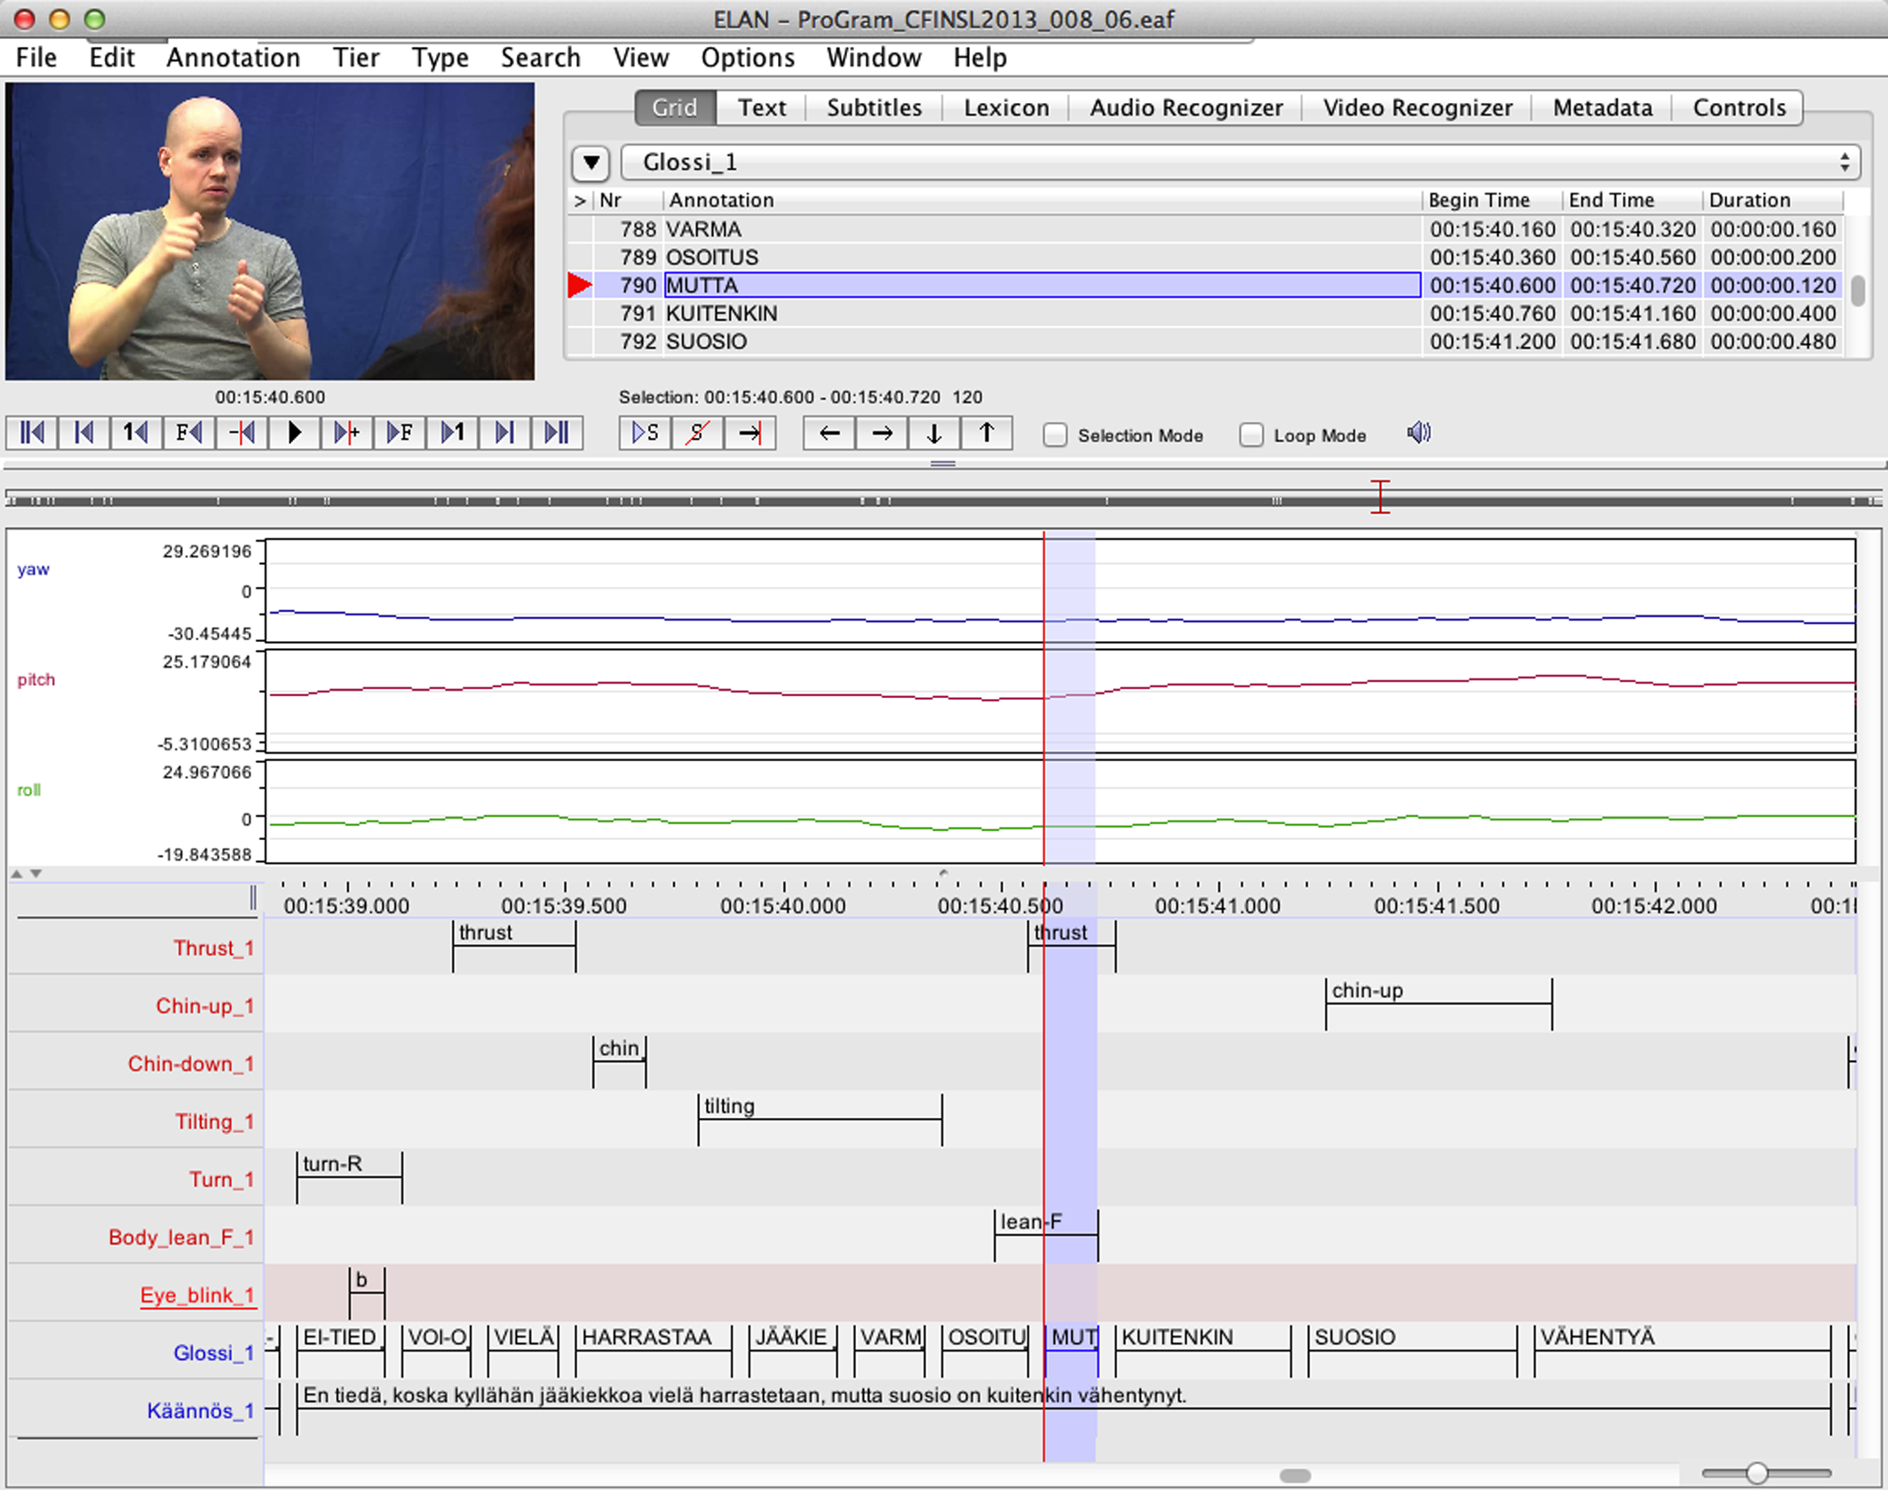Open the Glossi_1 tier selection dropdown
The height and width of the screenshot is (1490, 1888).
tap(1240, 162)
